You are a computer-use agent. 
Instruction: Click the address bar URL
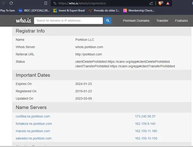point(82,3)
